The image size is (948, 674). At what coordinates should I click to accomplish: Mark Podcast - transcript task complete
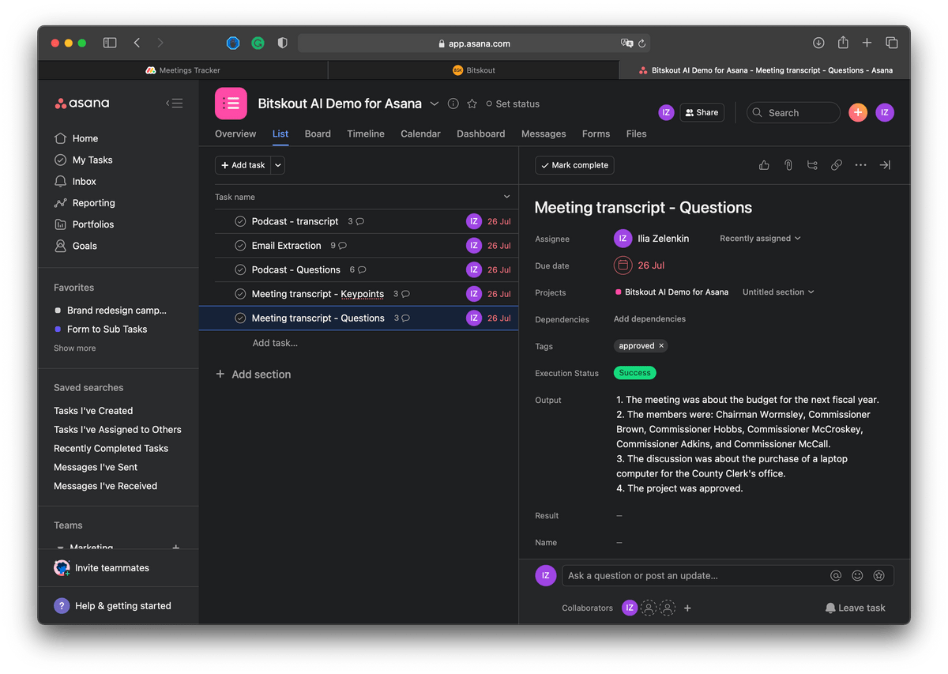[x=240, y=222]
